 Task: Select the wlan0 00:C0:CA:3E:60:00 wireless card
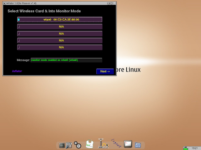tap(60, 19)
